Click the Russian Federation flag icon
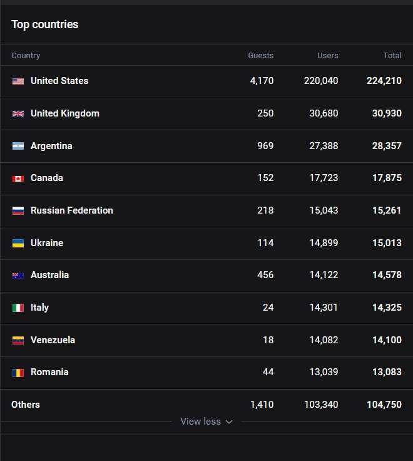This screenshot has height=461, width=413. tap(18, 211)
